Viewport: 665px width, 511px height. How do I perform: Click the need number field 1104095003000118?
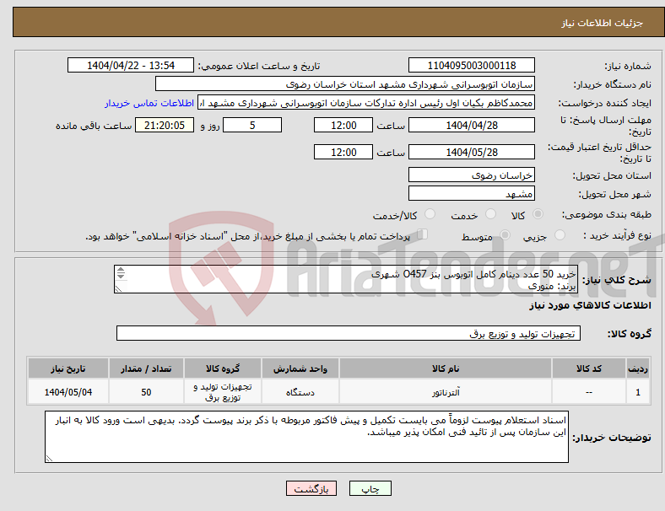472,65
